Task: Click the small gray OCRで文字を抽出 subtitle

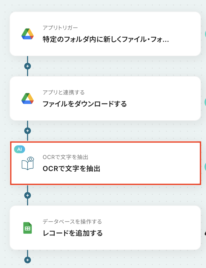Action: click(65, 157)
